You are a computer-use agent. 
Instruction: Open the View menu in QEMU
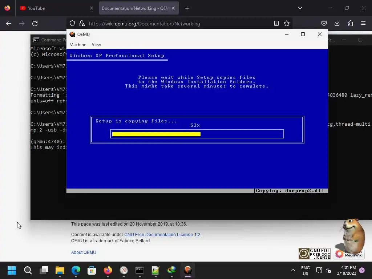coord(96,45)
